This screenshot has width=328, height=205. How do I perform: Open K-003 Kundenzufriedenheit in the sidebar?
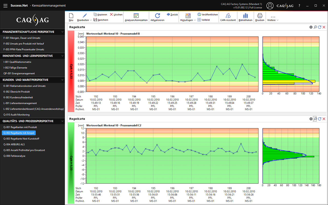tap(18, 97)
